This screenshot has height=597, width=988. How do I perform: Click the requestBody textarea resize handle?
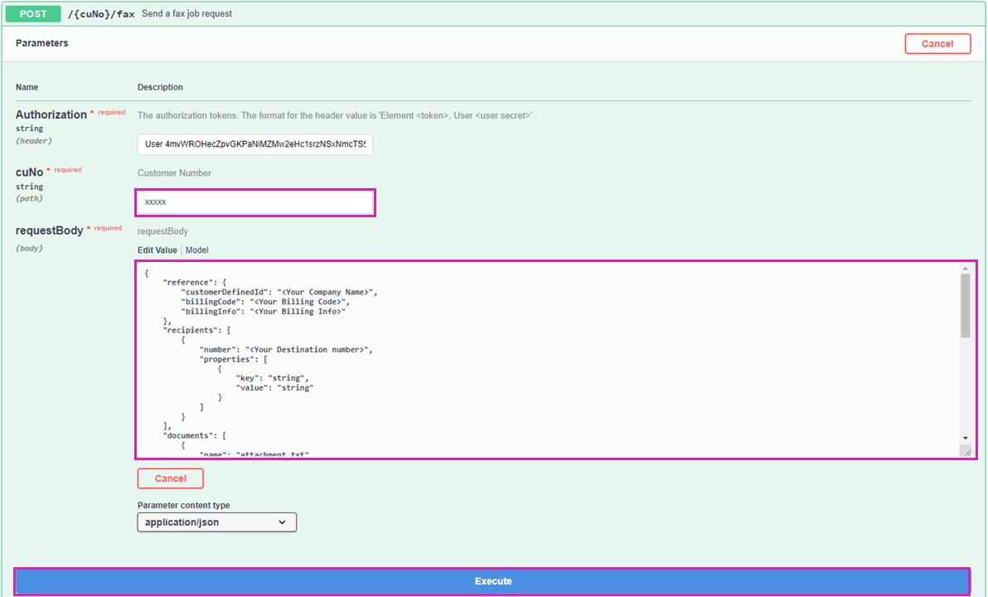(966, 451)
